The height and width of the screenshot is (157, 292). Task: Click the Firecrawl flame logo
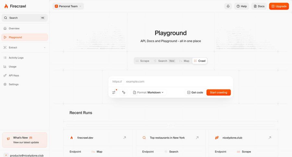pos(6,6)
